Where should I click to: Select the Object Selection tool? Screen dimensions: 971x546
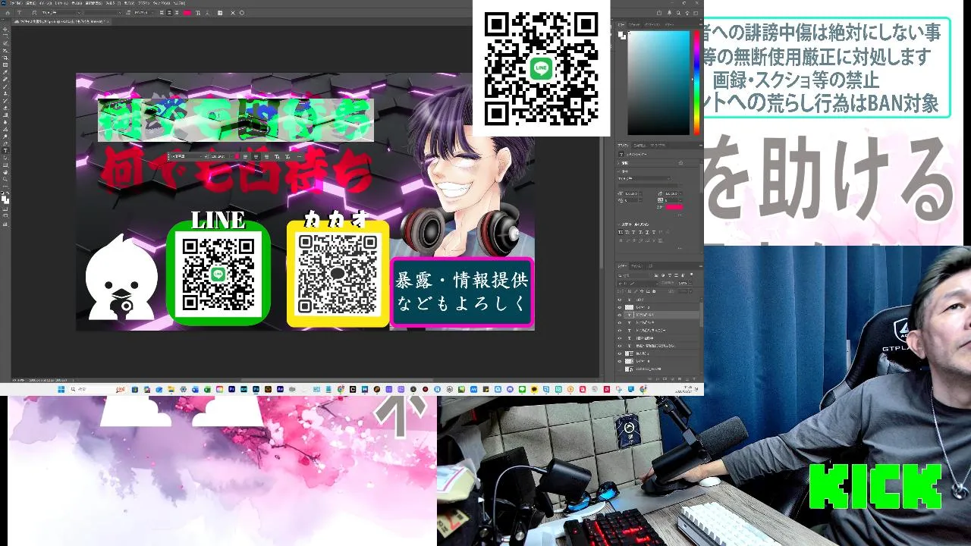(x=7, y=51)
